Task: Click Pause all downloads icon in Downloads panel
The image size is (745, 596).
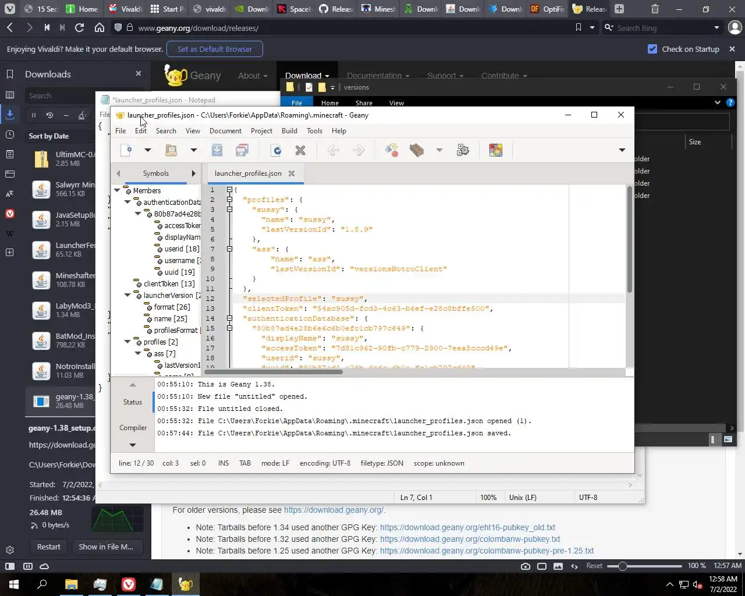Action: click(34, 115)
